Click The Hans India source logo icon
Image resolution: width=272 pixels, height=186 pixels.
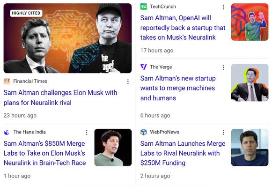coord(7,132)
